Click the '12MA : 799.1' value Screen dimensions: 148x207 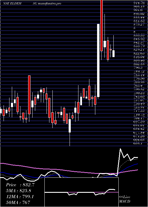[20, 197]
